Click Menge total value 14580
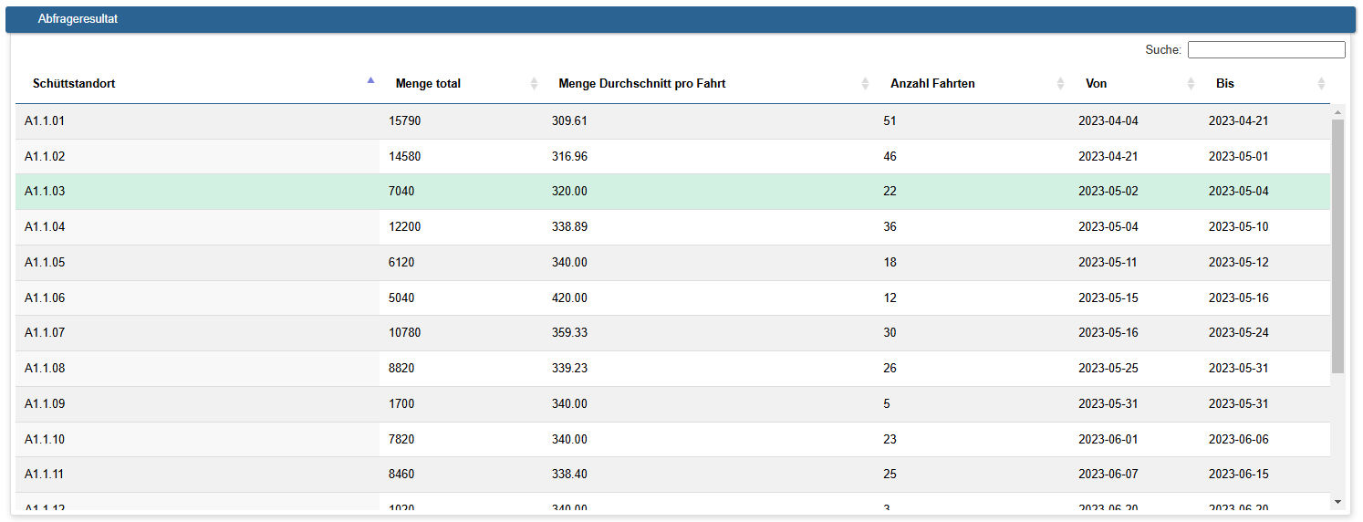Image resolution: width=1363 pixels, height=522 pixels. (405, 157)
